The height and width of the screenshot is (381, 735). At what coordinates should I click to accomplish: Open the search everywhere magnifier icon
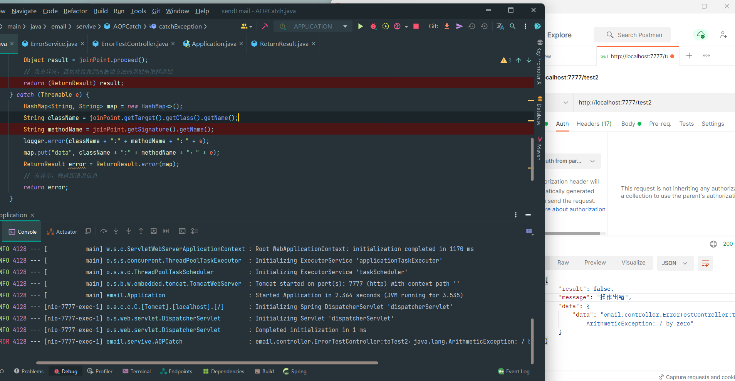(512, 26)
